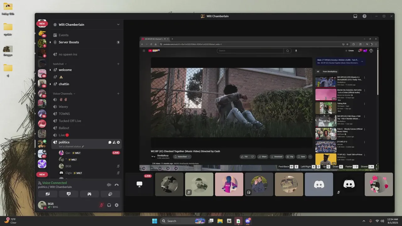Open the server icon with 27 badge

tap(42, 154)
